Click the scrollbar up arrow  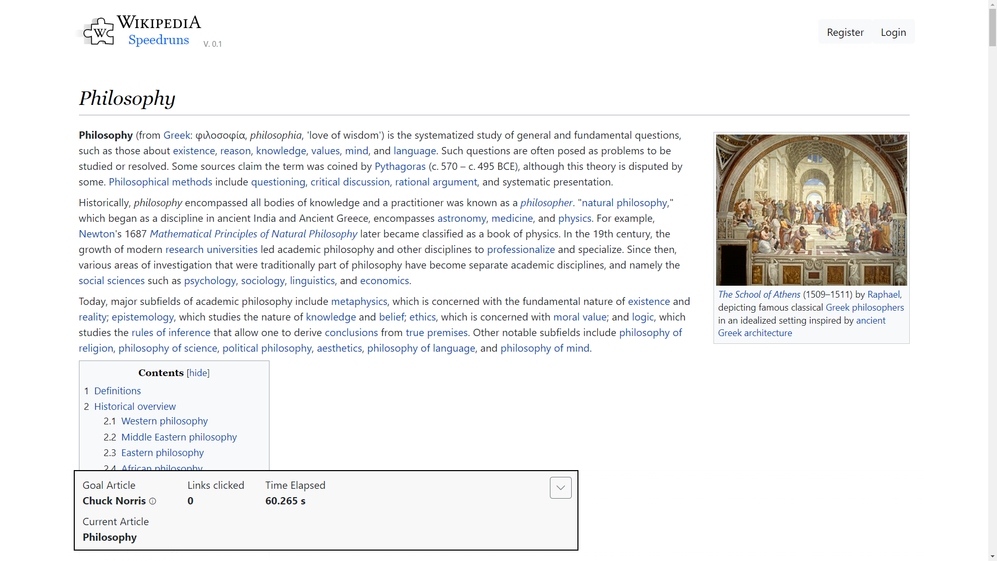click(x=992, y=4)
